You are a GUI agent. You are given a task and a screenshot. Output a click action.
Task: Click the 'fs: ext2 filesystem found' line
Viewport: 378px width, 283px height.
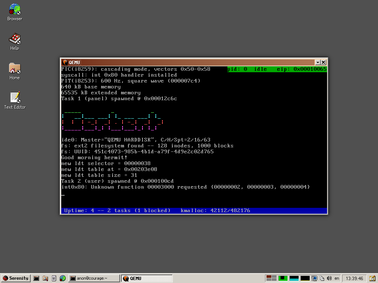147,146
